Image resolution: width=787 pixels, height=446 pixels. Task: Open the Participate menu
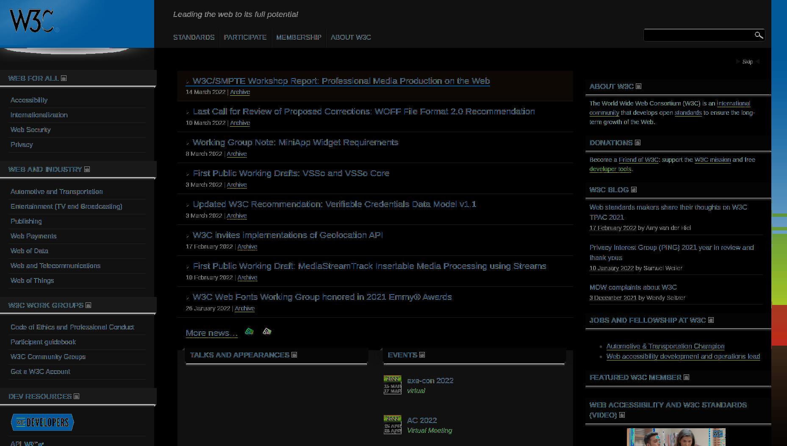tap(245, 37)
